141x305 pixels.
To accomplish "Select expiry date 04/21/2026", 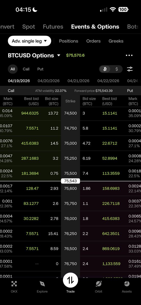I will (x=78, y=81).
